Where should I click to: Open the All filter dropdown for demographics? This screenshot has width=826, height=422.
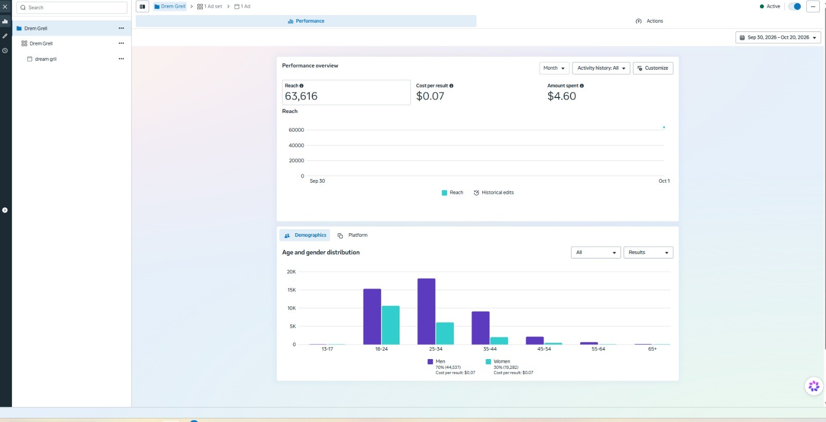pos(596,252)
